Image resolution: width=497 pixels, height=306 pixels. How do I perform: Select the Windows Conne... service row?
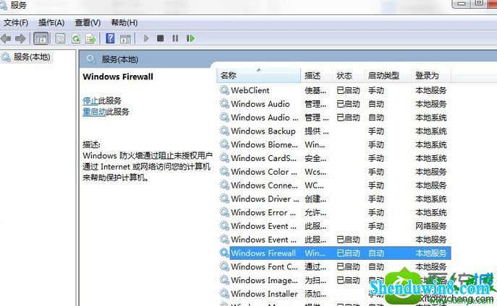pos(334,185)
